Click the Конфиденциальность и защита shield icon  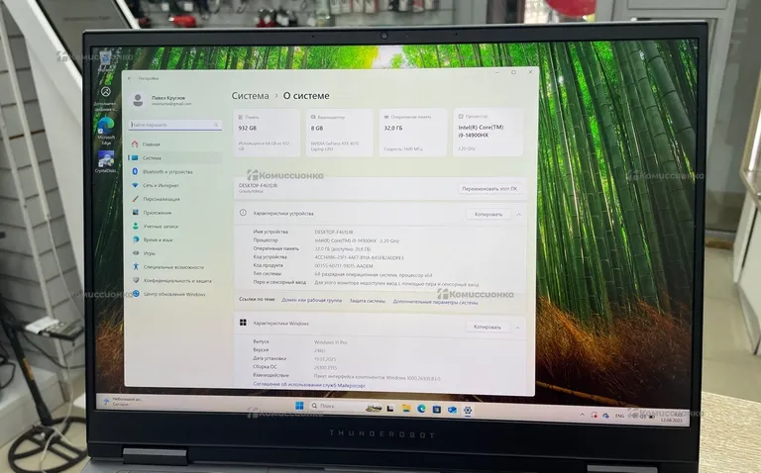pos(136,280)
